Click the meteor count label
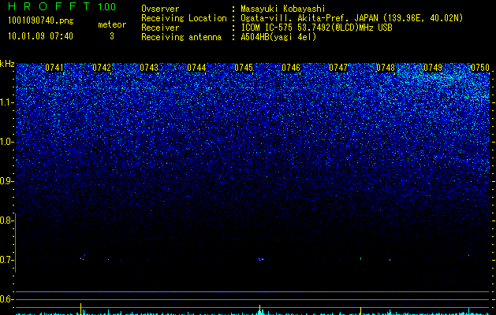This screenshot has height=315, width=496. 112,24
